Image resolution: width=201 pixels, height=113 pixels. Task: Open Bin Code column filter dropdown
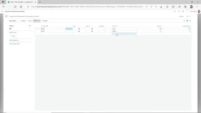[47, 26]
